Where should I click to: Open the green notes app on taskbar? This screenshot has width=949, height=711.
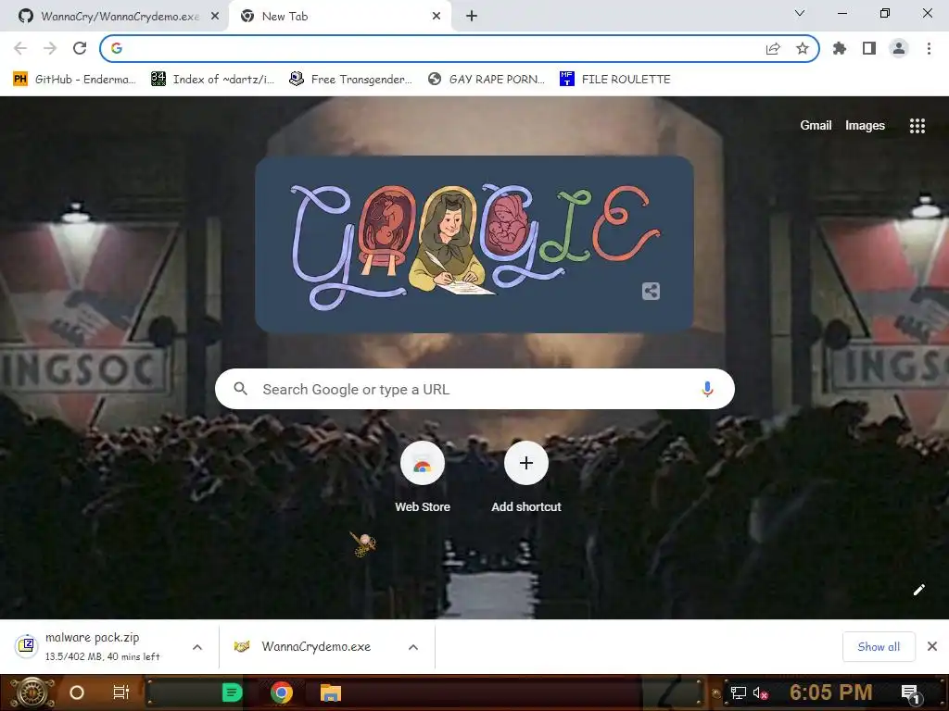click(232, 692)
